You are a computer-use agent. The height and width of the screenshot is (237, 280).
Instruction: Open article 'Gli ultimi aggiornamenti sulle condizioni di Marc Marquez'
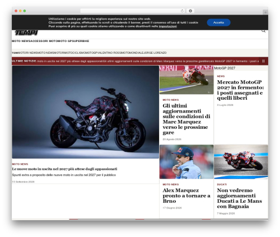point(186,119)
